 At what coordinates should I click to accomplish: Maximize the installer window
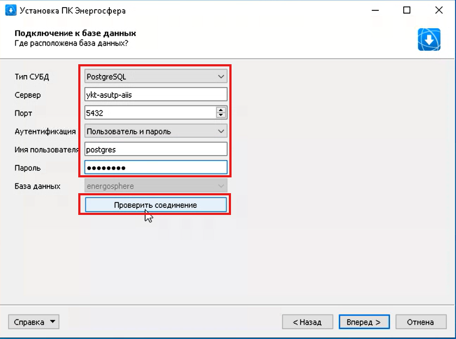point(407,10)
